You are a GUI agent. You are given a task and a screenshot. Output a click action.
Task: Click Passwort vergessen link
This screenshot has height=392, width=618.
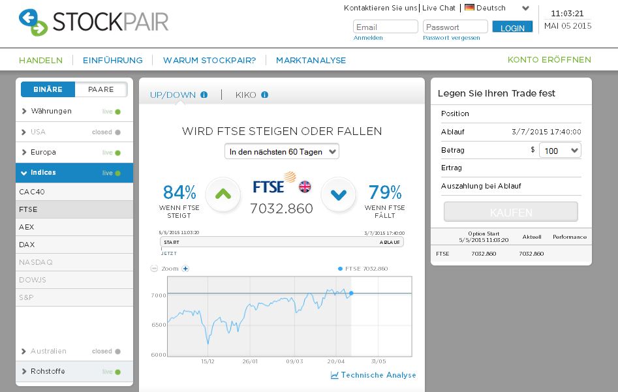click(452, 38)
